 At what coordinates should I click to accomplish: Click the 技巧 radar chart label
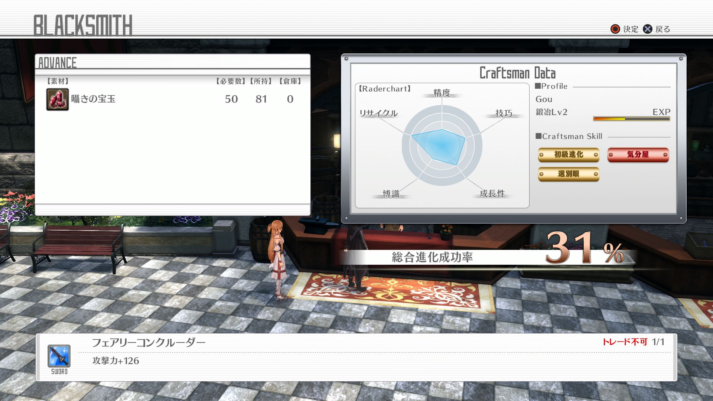504,113
